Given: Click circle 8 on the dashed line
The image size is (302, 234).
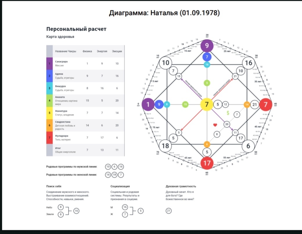Looking at the screenshot, I should tap(217, 134).
